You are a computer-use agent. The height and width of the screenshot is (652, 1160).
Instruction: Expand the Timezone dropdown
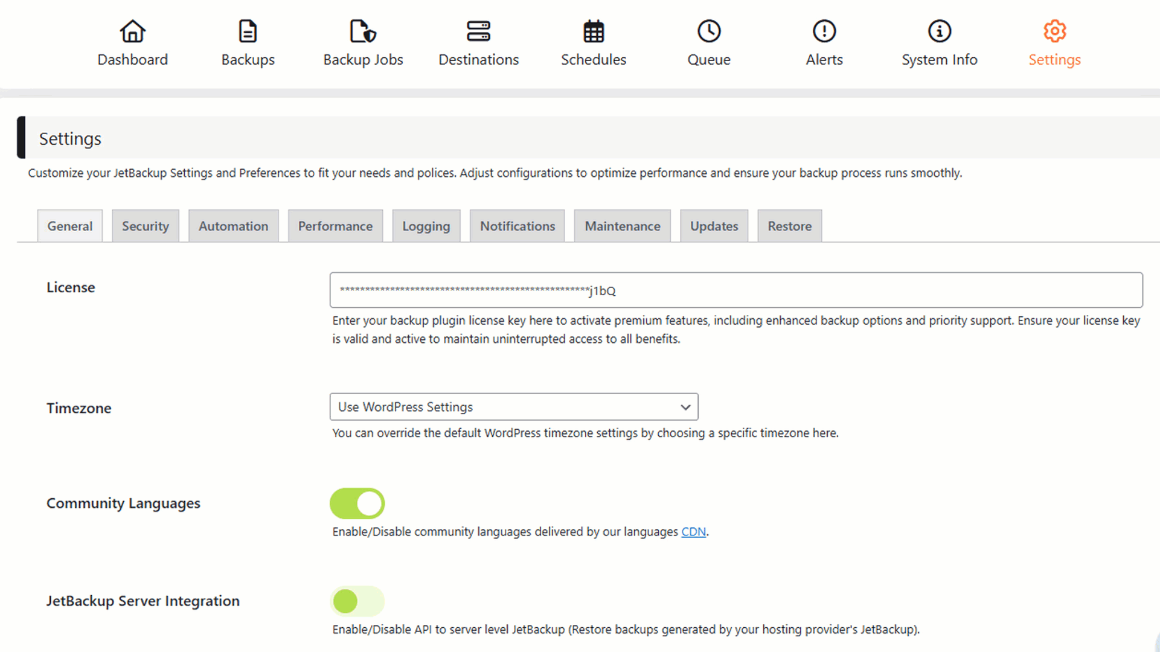point(514,407)
